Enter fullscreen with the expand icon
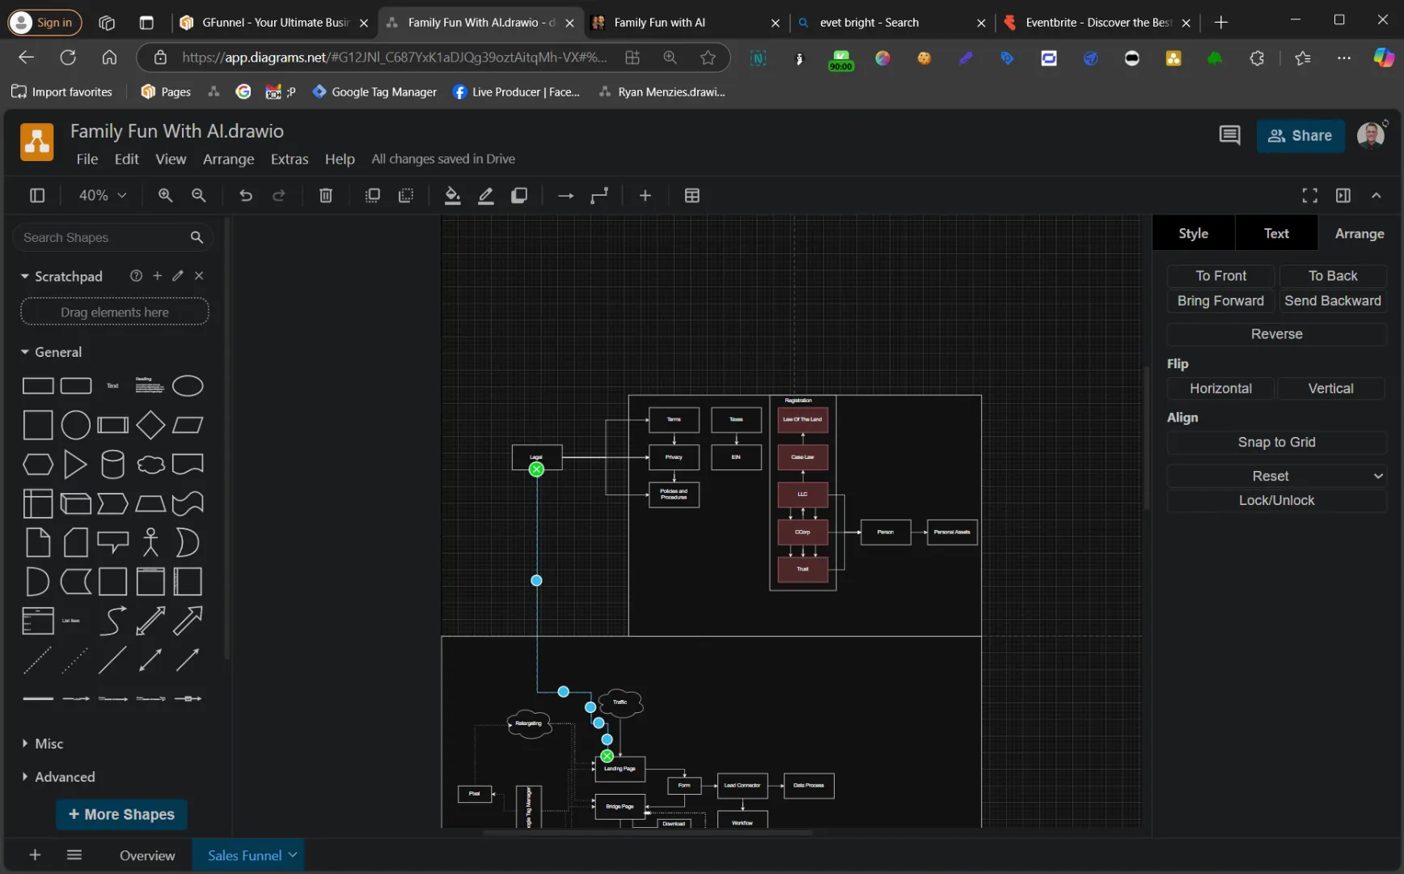 click(x=1310, y=195)
